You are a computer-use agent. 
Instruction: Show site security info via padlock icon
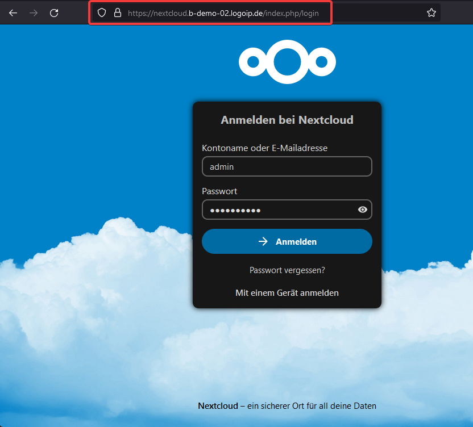pos(118,13)
